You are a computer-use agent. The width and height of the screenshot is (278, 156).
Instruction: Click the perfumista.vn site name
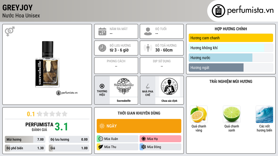[x=250, y=11]
